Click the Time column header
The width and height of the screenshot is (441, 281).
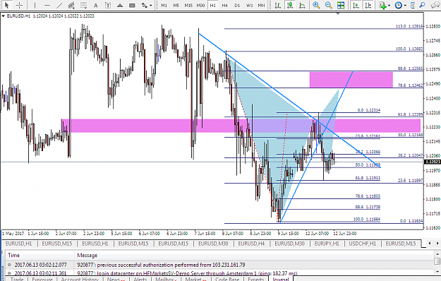40,255
